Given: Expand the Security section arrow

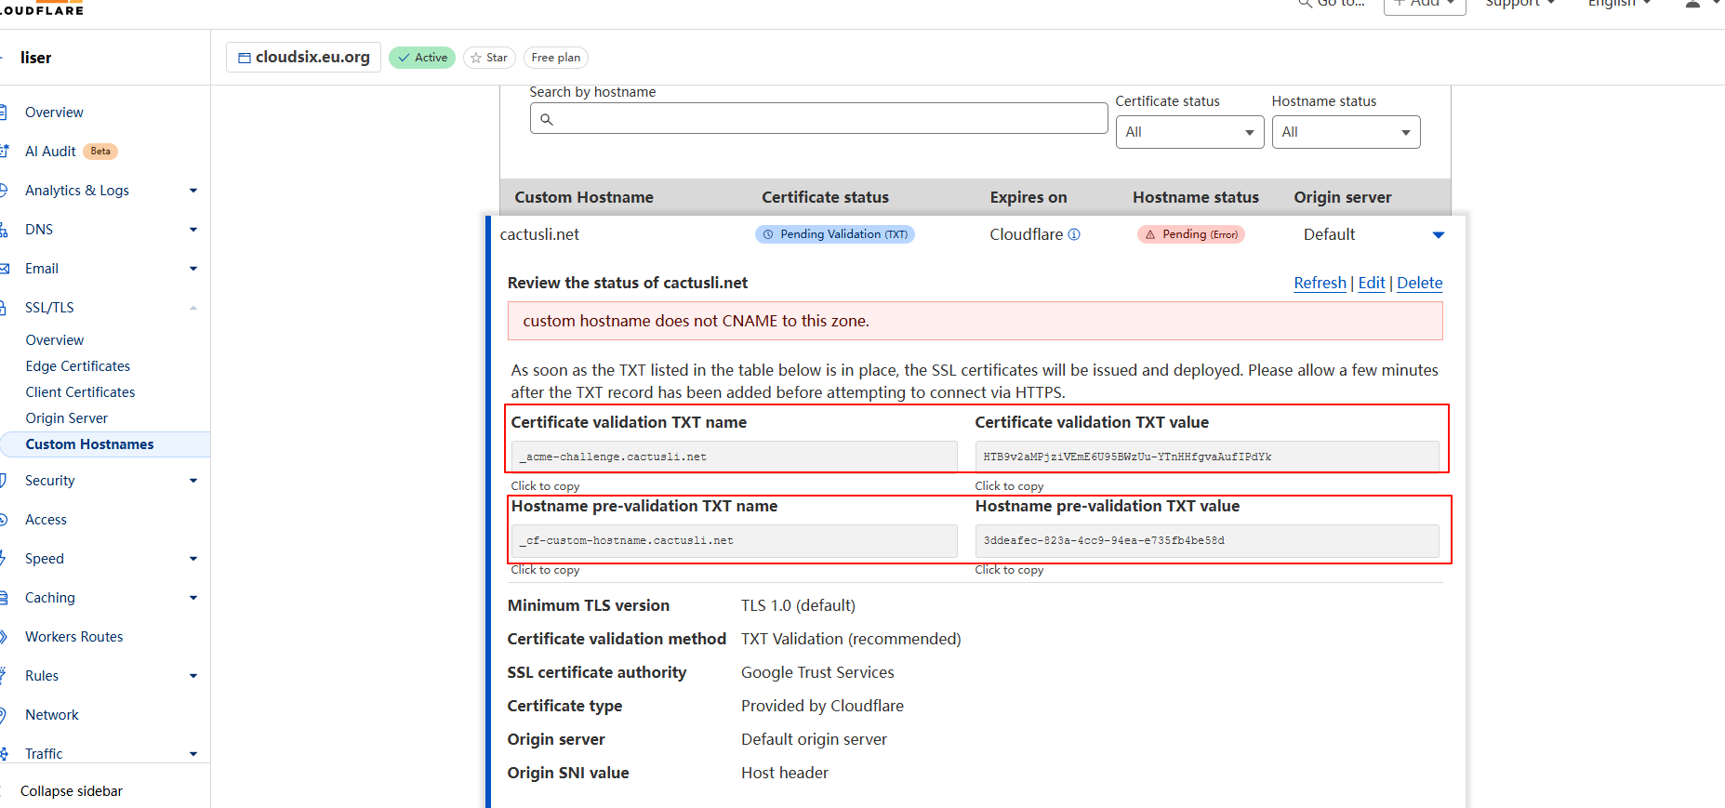Looking at the screenshot, I should click(x=193, y=481).
